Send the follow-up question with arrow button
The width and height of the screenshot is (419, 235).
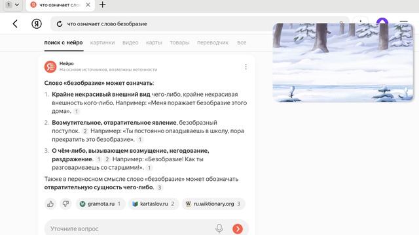238,228
